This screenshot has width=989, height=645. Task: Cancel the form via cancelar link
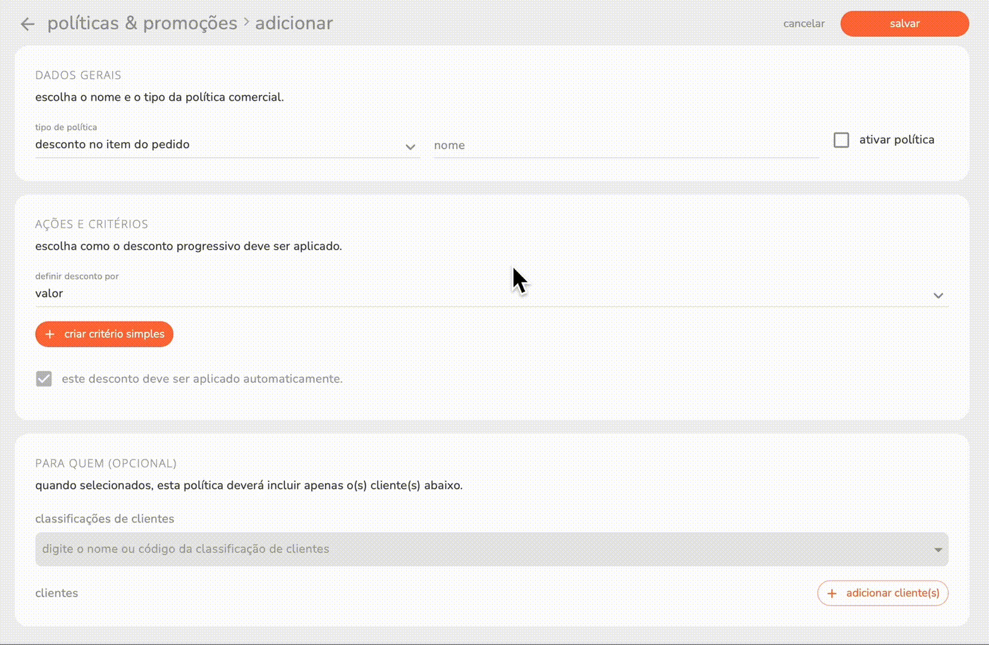pos(803,24)
